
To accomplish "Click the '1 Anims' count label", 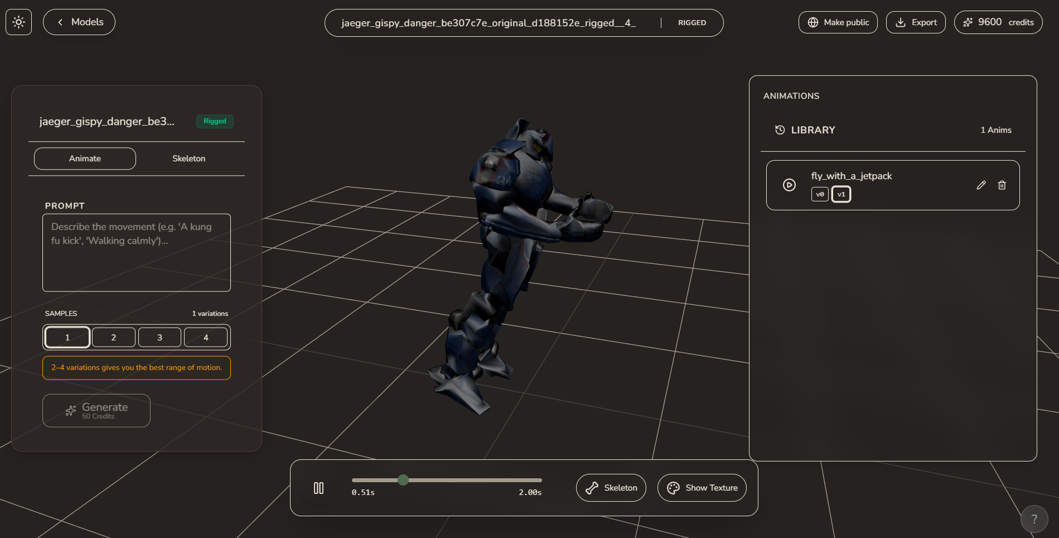I will [x=996, y=130].
